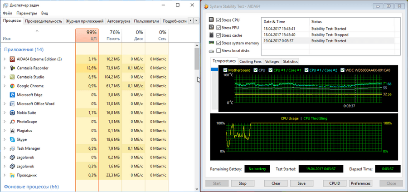Click the PhotoScape process icon
The height and width of the screenshot is (192, 408).
point(12,122)
